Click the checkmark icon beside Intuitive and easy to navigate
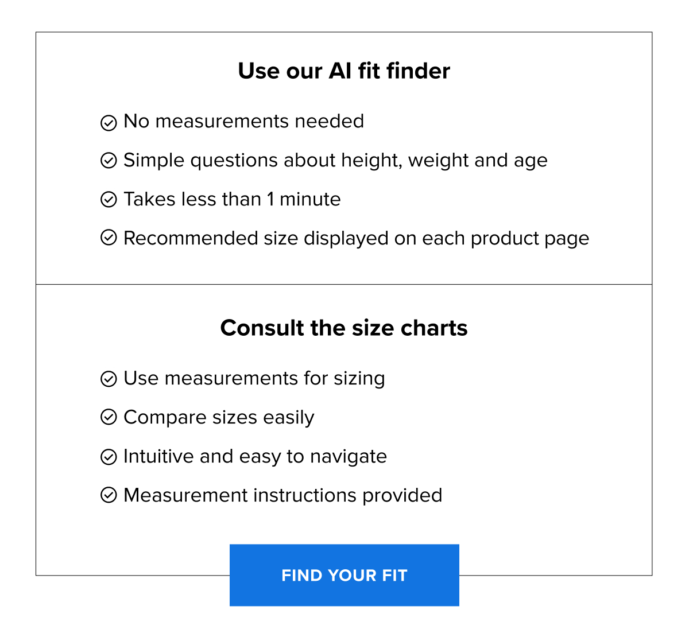Viewport: 689px width, 637px height. coord(109,457)
